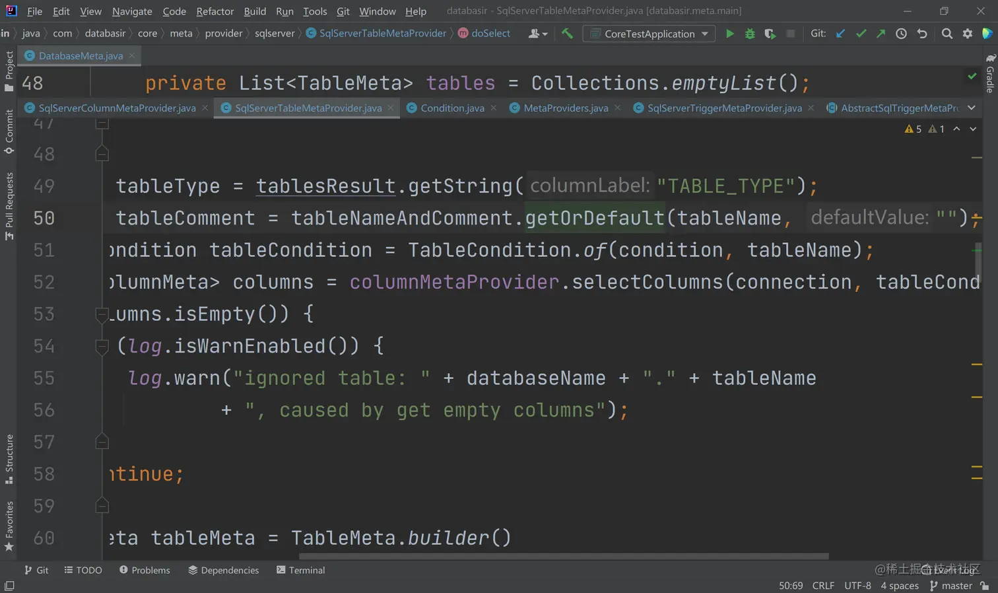Open the Favorites tool window
The width and height of the screenshot is (998, 593).
pyautogui.click(x=9, y=526)
